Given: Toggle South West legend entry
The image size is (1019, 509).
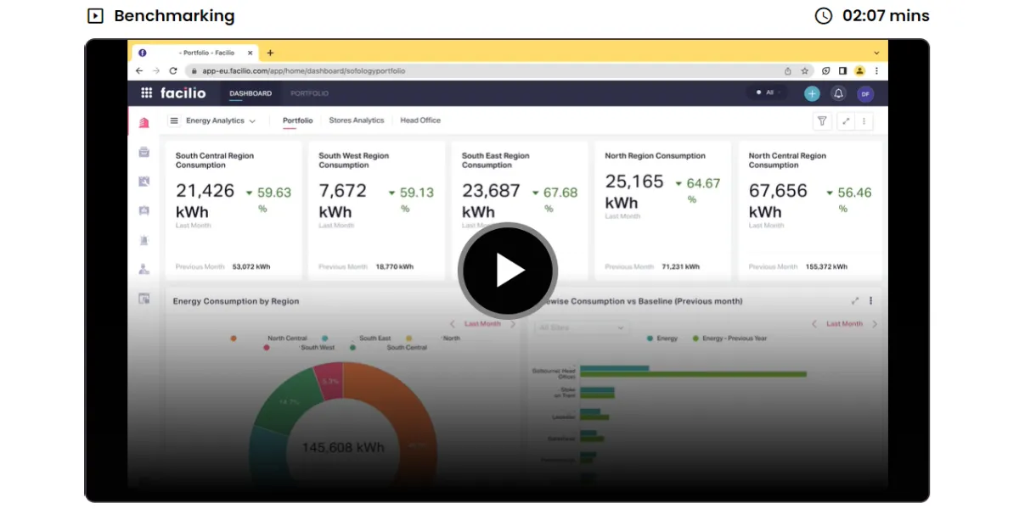Looking at the screenshot, I should click(318, 348).
